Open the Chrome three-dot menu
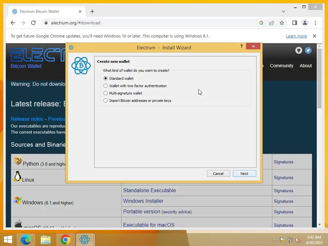 point(315,23)
